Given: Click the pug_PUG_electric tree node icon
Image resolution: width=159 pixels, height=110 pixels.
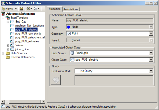Looking at the screenshot, I should 12,29.
